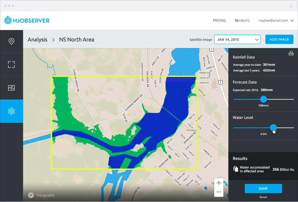Open the satellite image date dropdown

[x=237, y=40]
